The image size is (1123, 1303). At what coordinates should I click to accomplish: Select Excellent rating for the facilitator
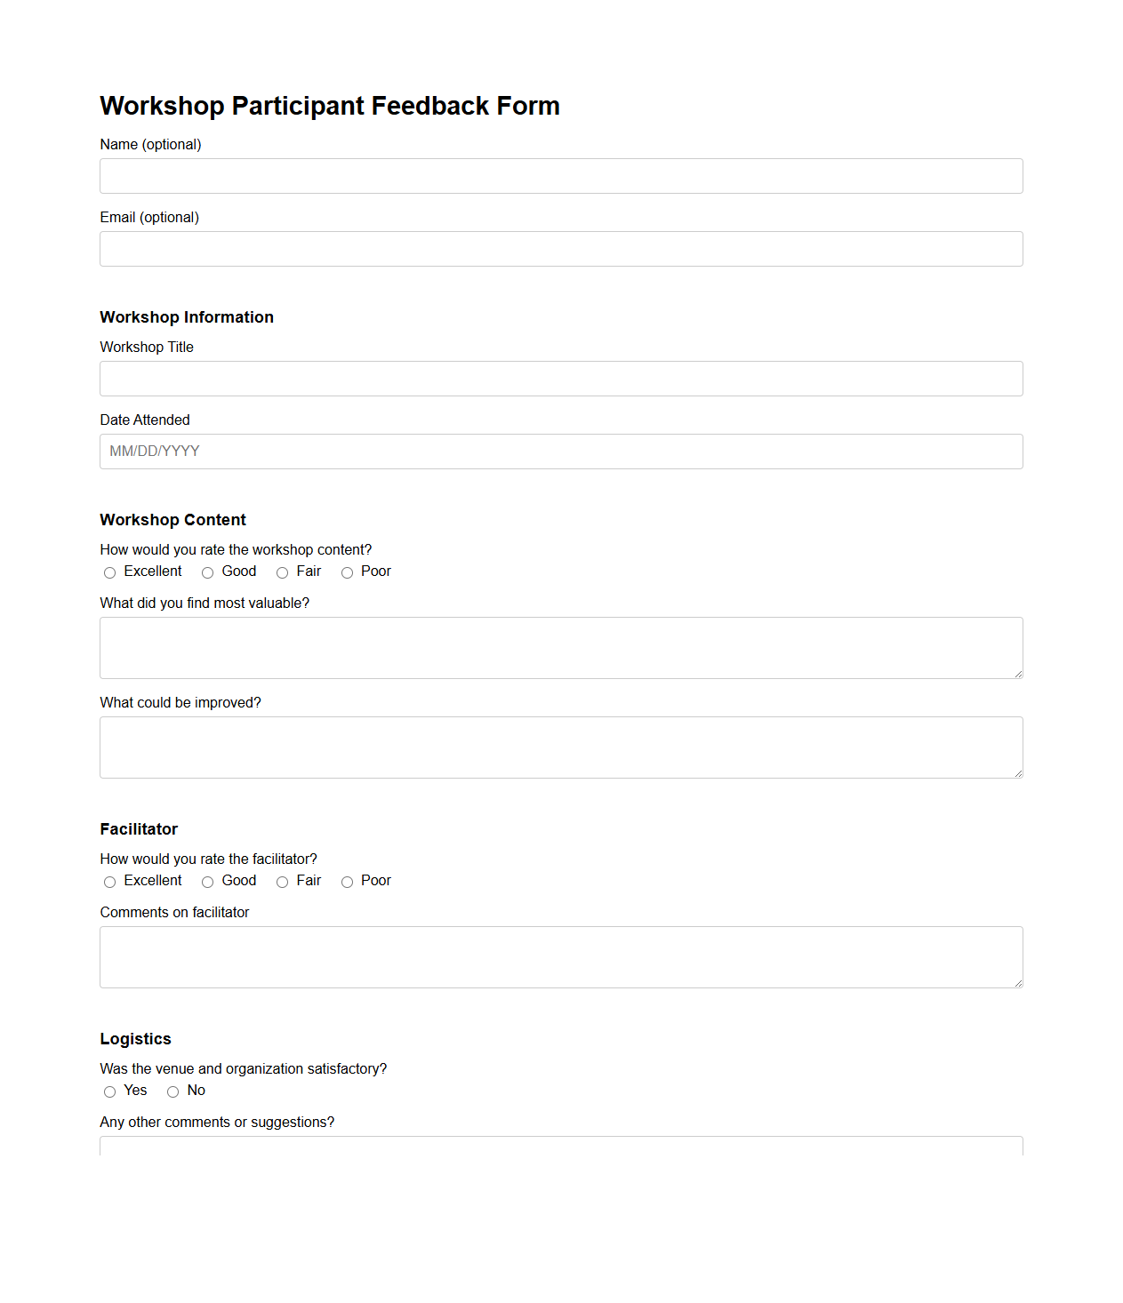tap(109, 882)
